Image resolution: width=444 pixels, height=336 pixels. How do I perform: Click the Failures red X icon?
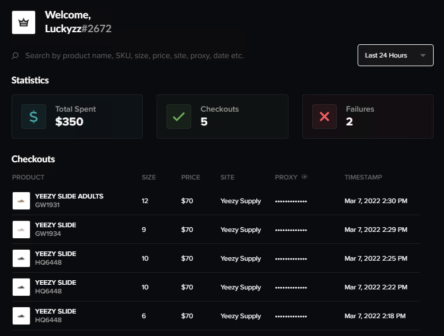[x=324, y=117]
